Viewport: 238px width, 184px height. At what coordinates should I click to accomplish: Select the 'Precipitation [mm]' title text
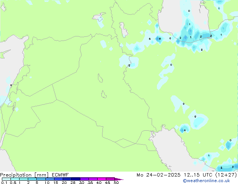24,175
